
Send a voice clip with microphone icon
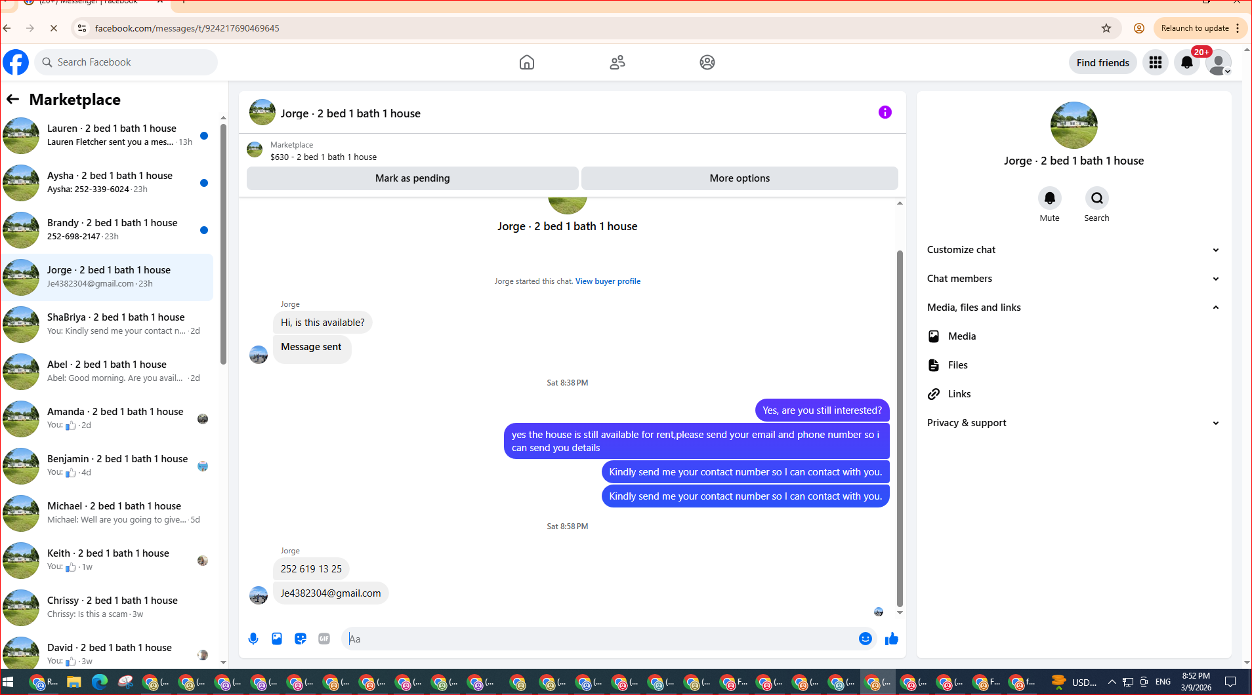pyautogui.click(x=253, y=639)
